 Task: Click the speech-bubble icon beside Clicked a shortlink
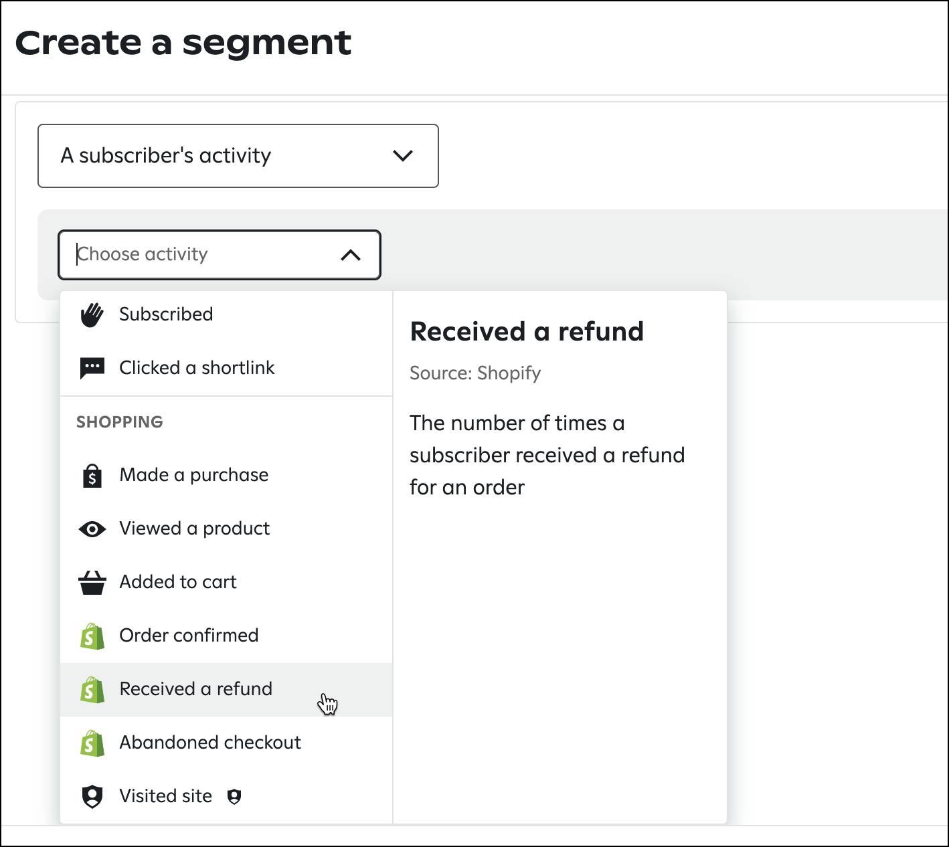(92, 367)
